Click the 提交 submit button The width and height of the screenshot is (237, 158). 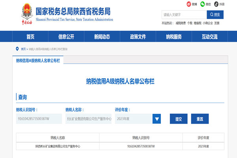(x=179, y=118)
